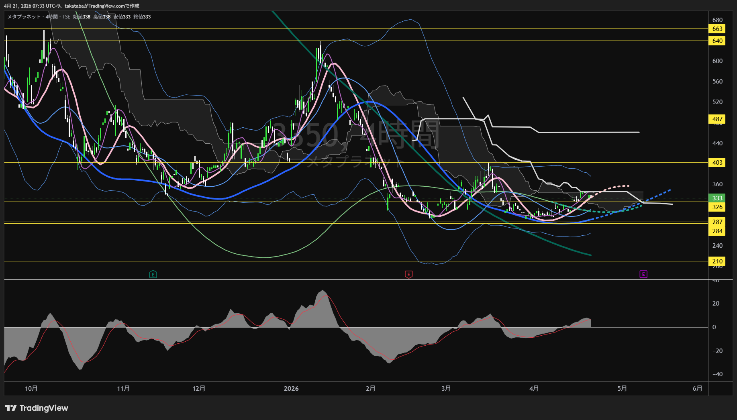737x420 pixels.
Task: Click the yellow 284 price level label
Action: (717, 231)
